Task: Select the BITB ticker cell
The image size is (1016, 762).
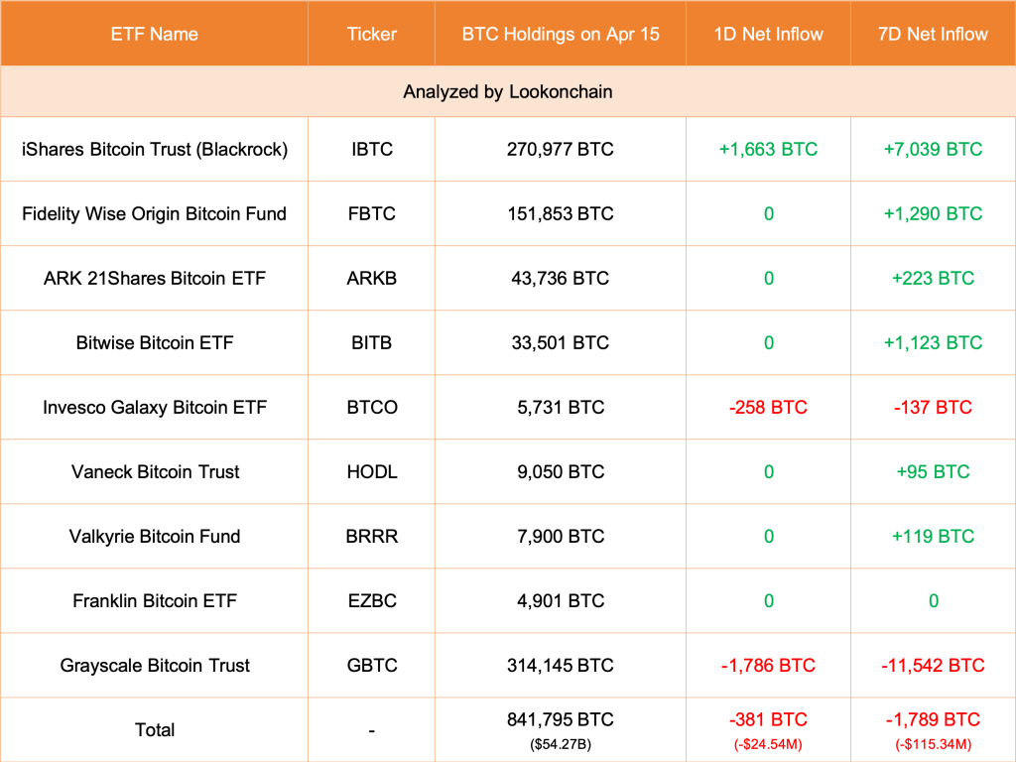Action: (x=371, y=343)
